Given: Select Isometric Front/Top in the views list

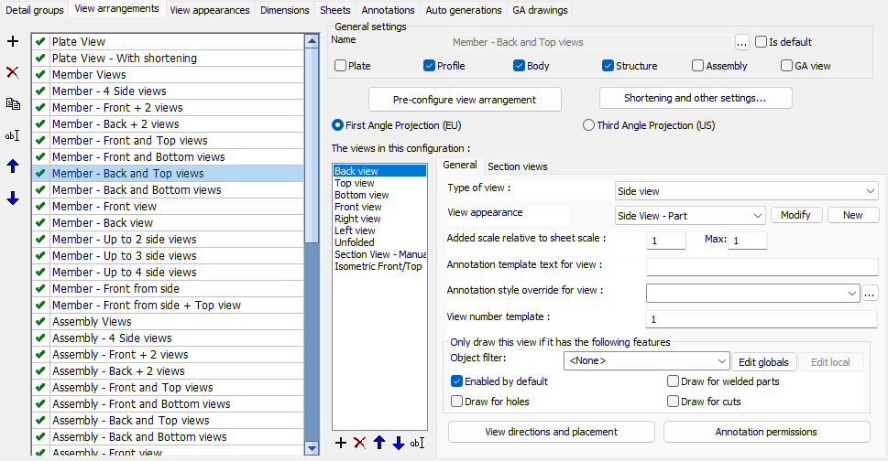Looking at the screenshot, I should 378,266.
